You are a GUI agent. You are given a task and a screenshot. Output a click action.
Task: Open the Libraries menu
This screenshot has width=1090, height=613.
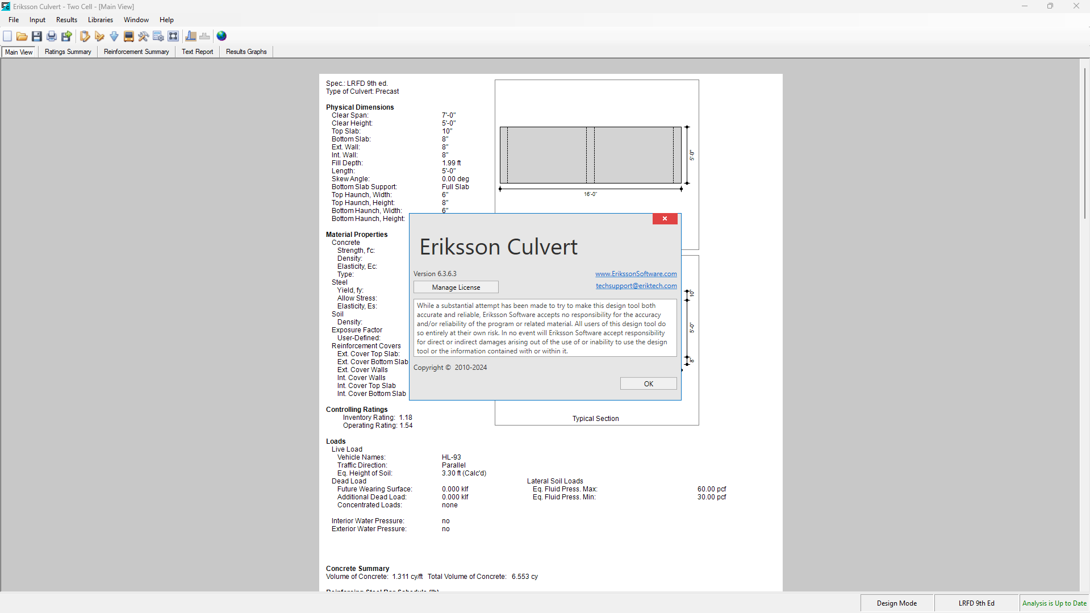pos(101,20)
